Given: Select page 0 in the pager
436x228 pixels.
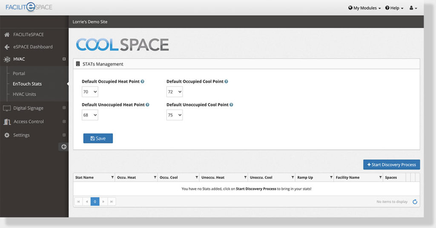Looking at the screenshot, I should click(95, 202).
